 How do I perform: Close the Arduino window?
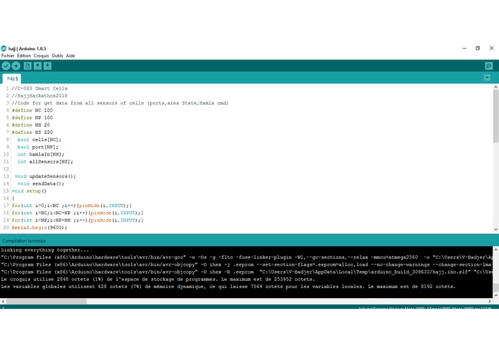(x=491, y=48)
